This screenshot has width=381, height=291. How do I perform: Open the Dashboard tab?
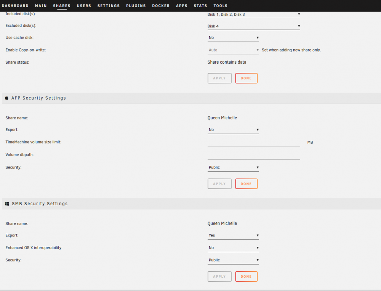[x=15, y=6]
